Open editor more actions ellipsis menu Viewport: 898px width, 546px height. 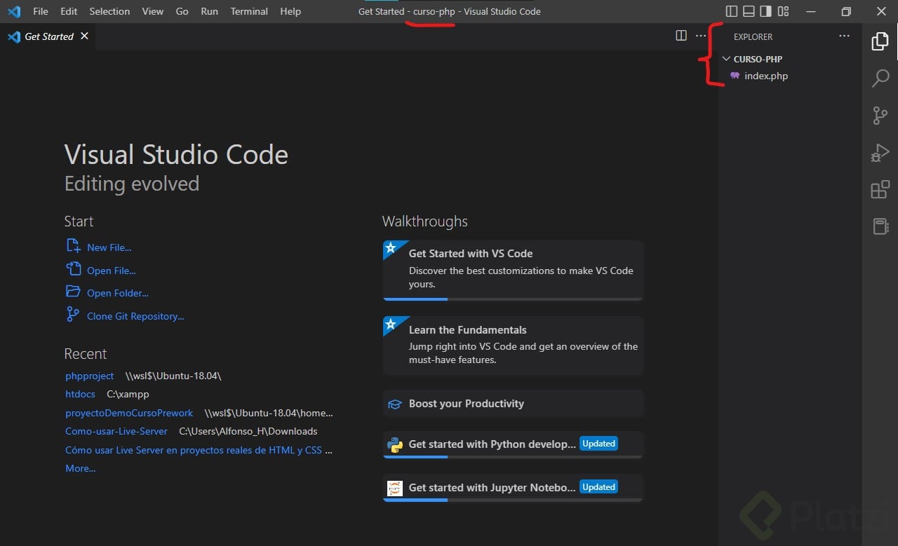pyautogui.click(x=701, y=36)
